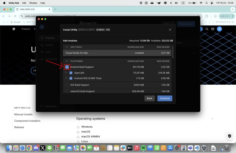Click the Unity logo on website header
The height and width of the screenshot is (153, 236).
point(14,29)
